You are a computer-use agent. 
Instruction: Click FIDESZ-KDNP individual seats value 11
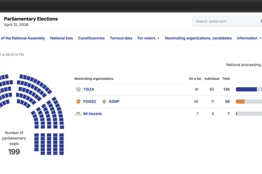pyautogui.click(x=213, y=101)
